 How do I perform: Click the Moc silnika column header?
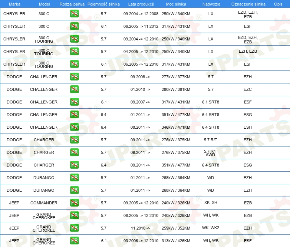[x=176, y=4]
